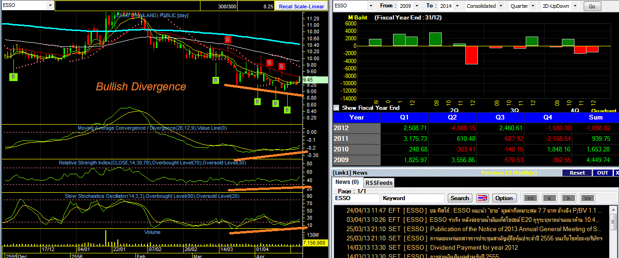
Task: Click the Q2 column header
Action: pyautogui.click(x=452, y=118)
